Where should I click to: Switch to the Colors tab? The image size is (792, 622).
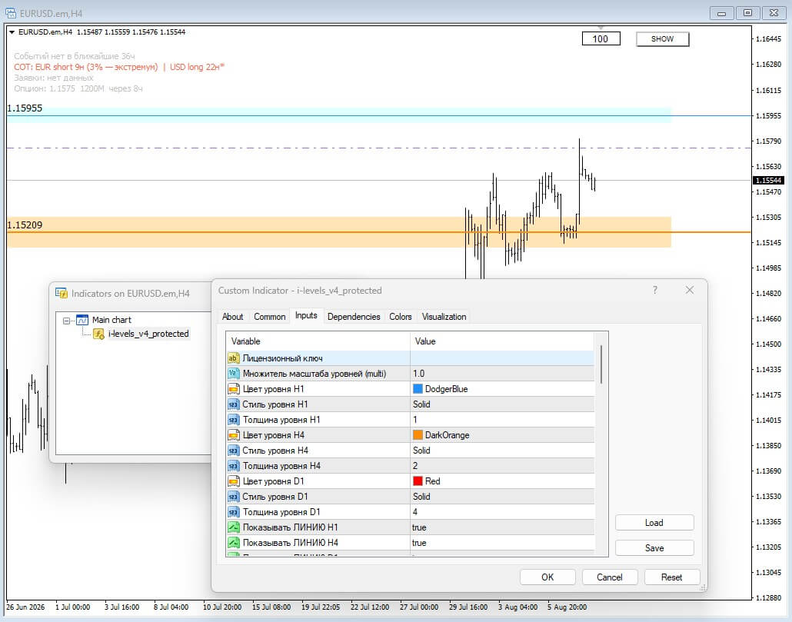[x=400, y=317]
